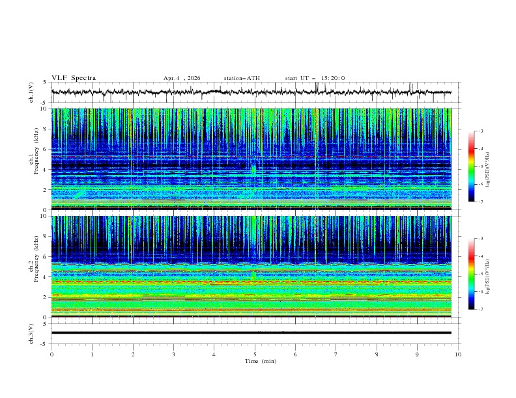Click the ch.1 'Frequency (kHz)' axis label

click(x=36, y=151)
